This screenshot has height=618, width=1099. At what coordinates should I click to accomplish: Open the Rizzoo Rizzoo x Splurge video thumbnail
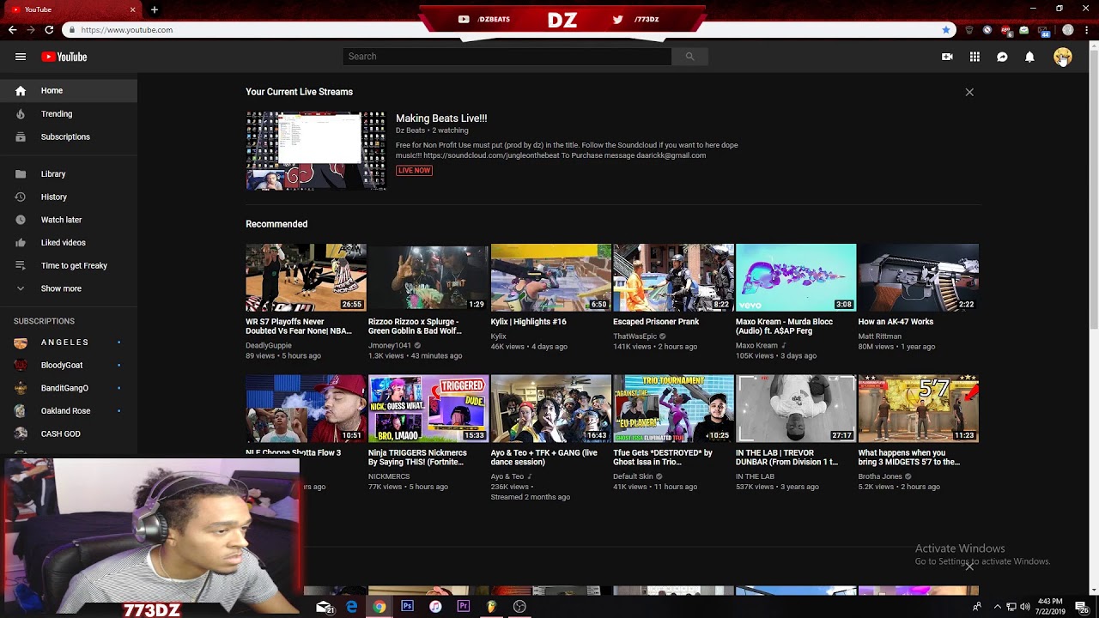click(x=428, y=277)
